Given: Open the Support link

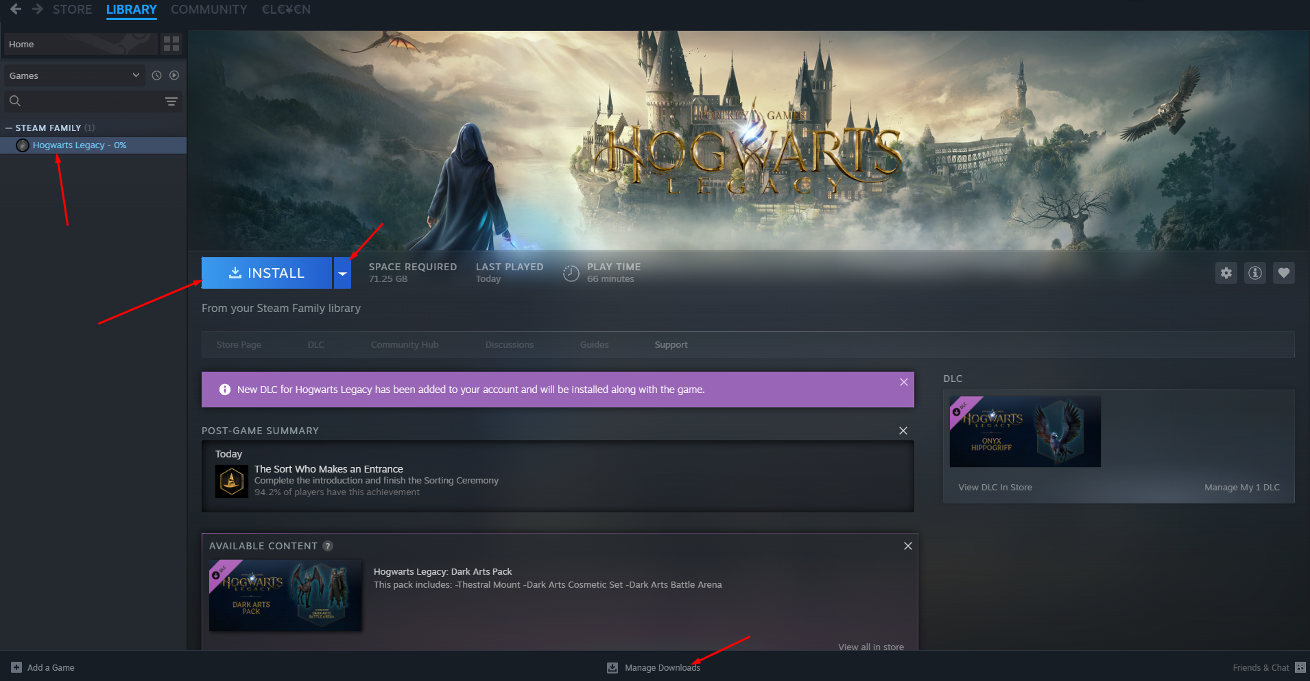Looking at the screenshot, I should pyautogui.click(x=671, y=345).
